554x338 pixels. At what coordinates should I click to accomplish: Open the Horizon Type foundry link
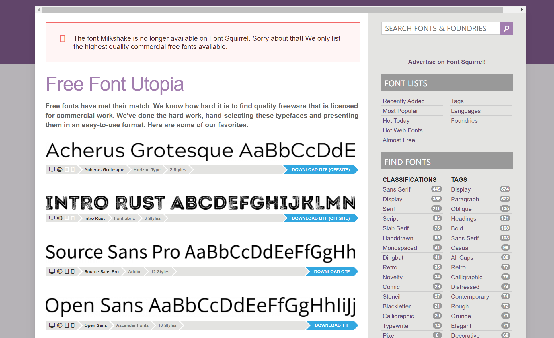click(147, 170)
